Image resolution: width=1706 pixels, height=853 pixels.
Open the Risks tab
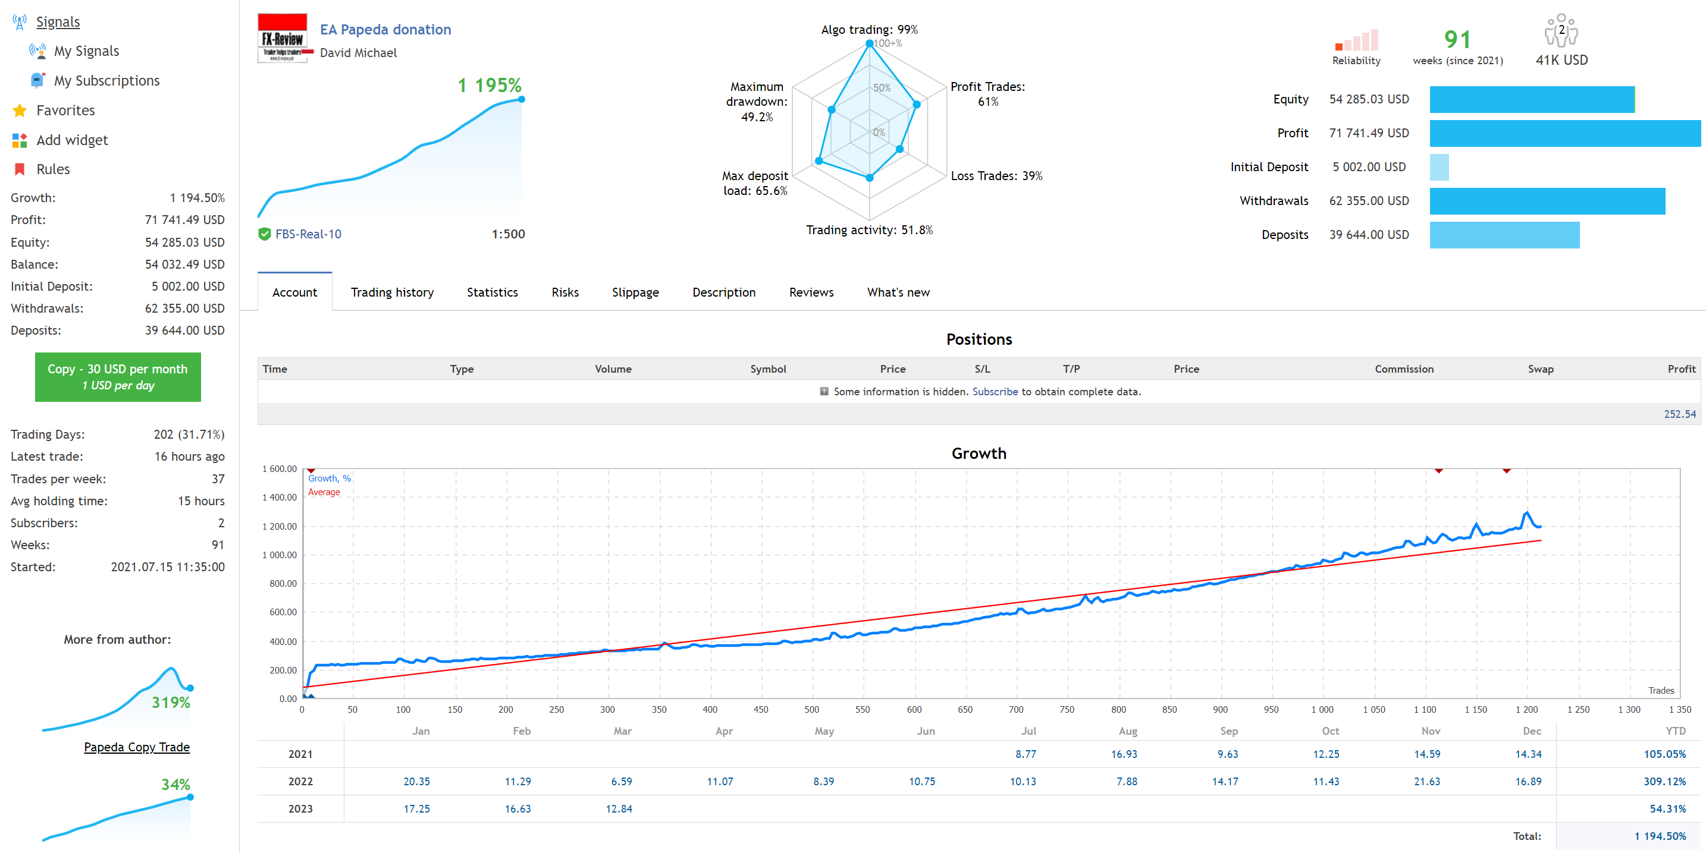tap(565, 292)
